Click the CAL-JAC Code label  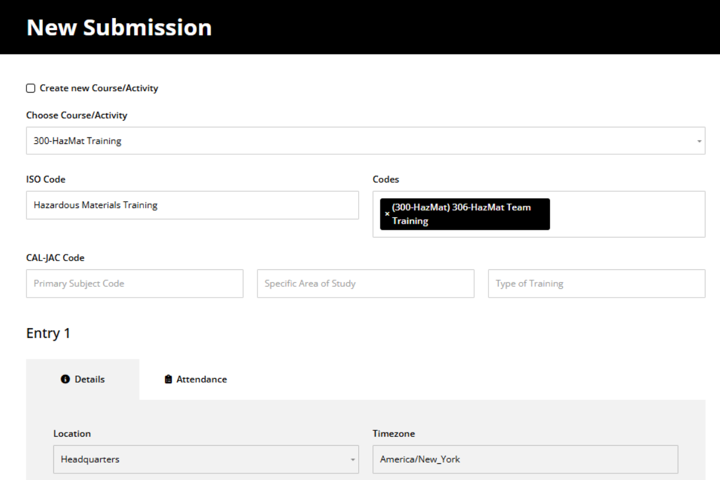(55, 258)
